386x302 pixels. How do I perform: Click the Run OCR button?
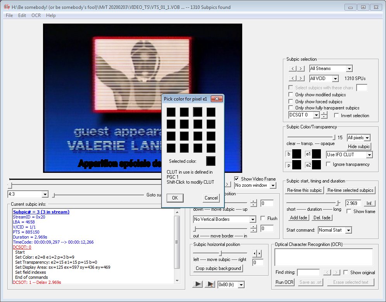pyautogui.click(x=284, y=282)
